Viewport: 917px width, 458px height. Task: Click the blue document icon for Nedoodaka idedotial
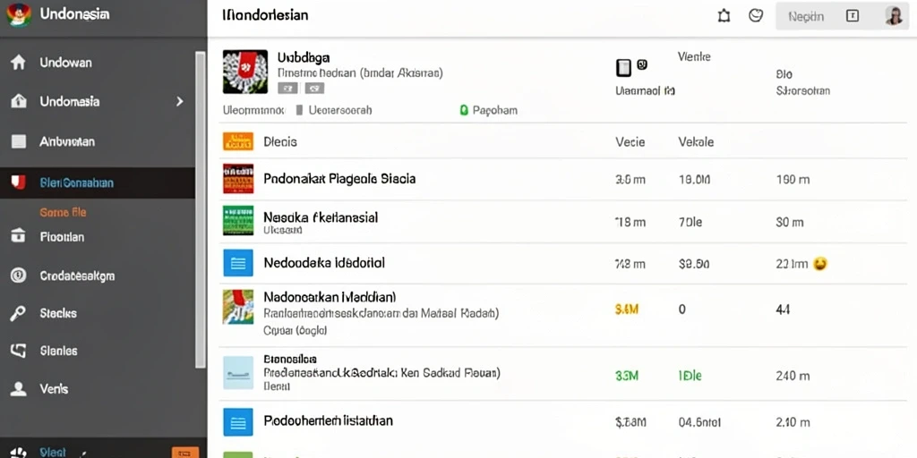point(238,263)
